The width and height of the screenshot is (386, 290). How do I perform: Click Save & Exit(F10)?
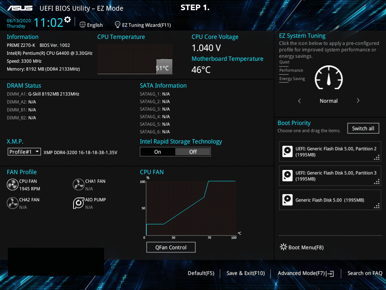[x=246, y=273]
